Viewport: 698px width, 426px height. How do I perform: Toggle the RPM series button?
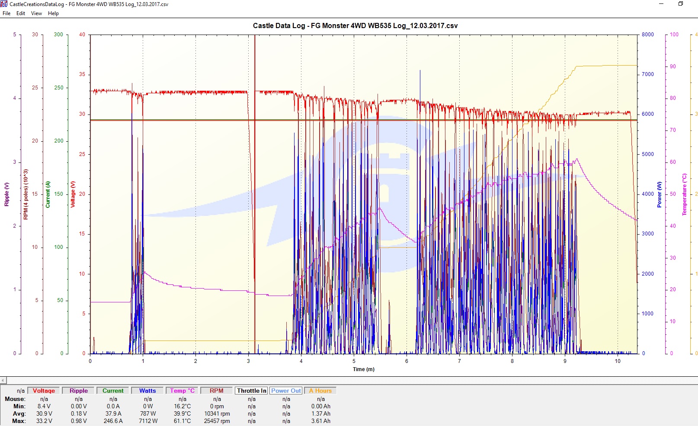coord(217,391)
